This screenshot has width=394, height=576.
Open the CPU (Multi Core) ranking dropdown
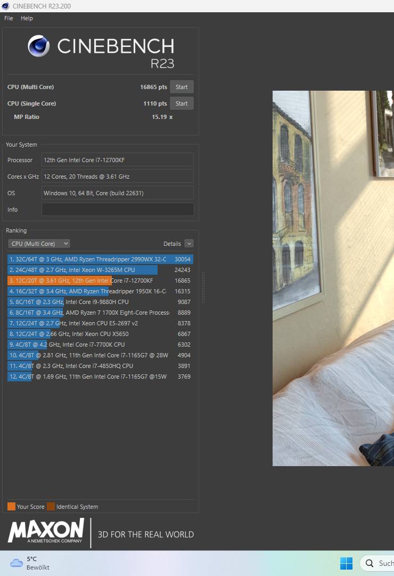pos(39,244)
